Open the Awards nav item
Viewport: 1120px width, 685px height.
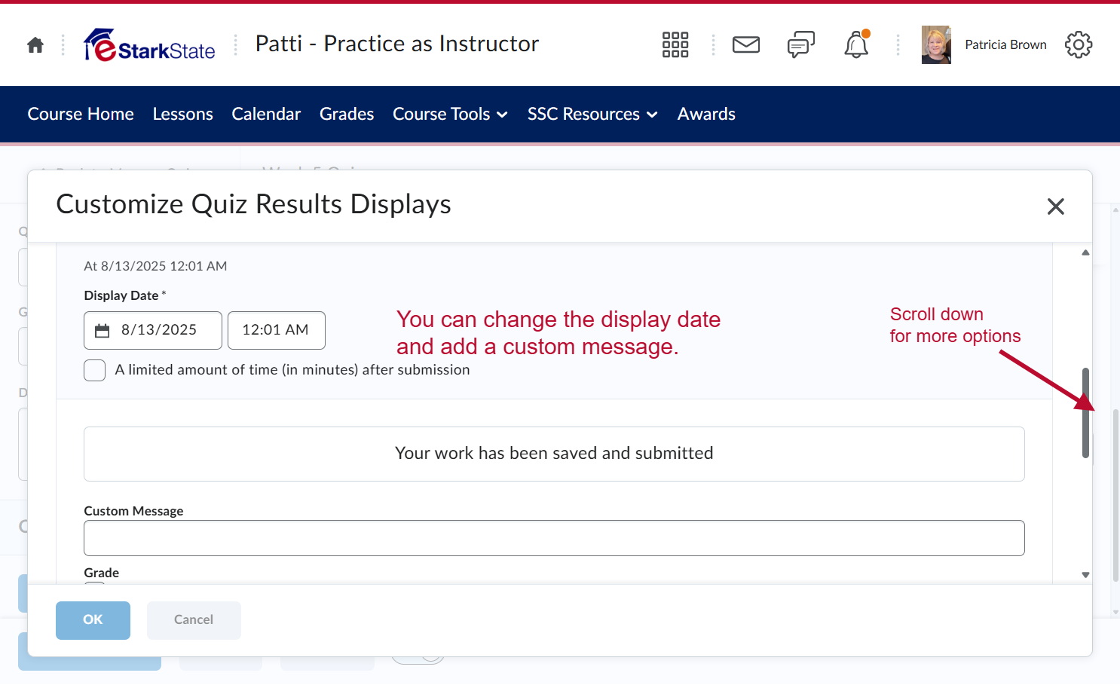[706, 115]
